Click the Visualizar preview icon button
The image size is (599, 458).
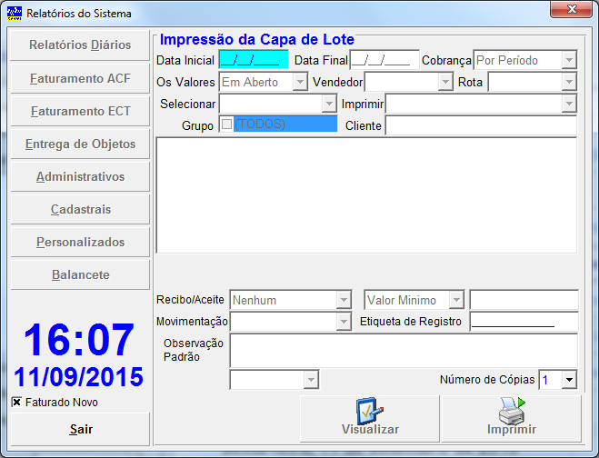click(370, 418)
